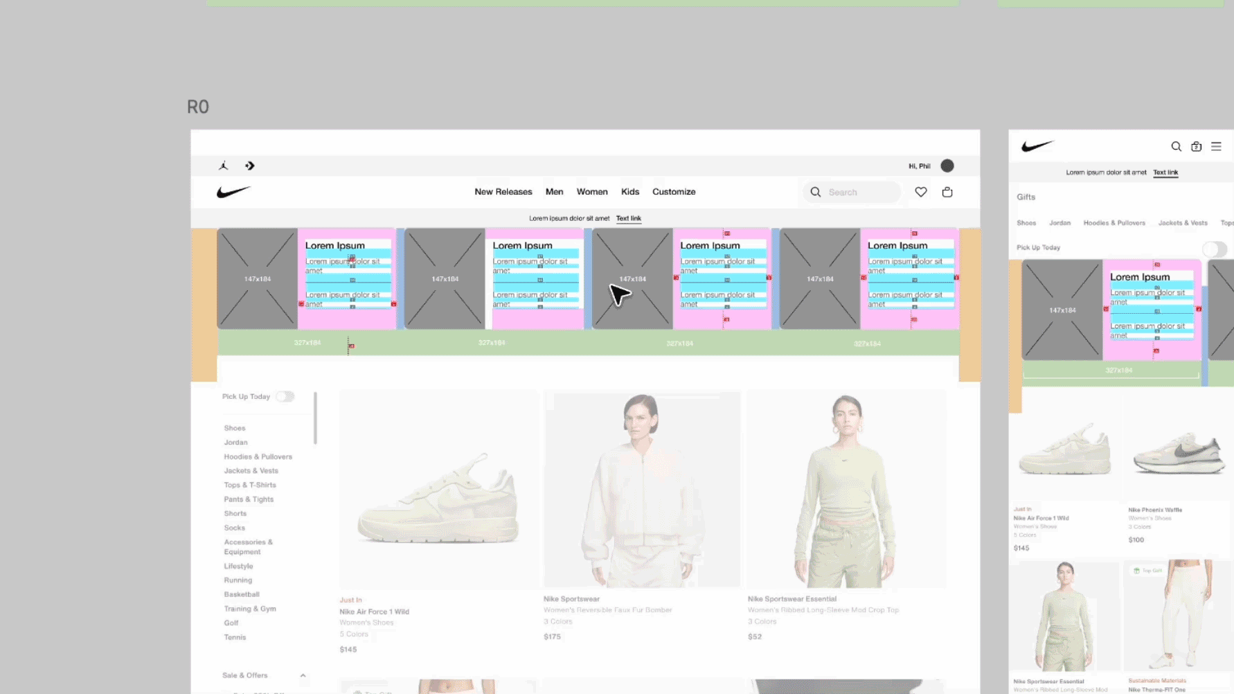Image resolution: width=1234 pixels, height=694 pixels.
Task: Click the Jordan Jumpman icon in desktop header
Action: tap(224, 166)
